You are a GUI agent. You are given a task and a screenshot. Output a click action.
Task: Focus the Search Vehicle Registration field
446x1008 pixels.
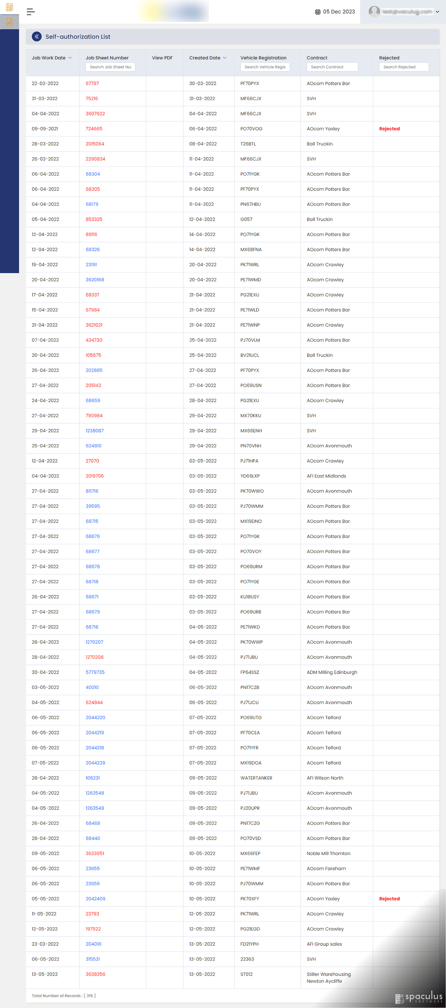pyautogui.click(x=265, y=67)
